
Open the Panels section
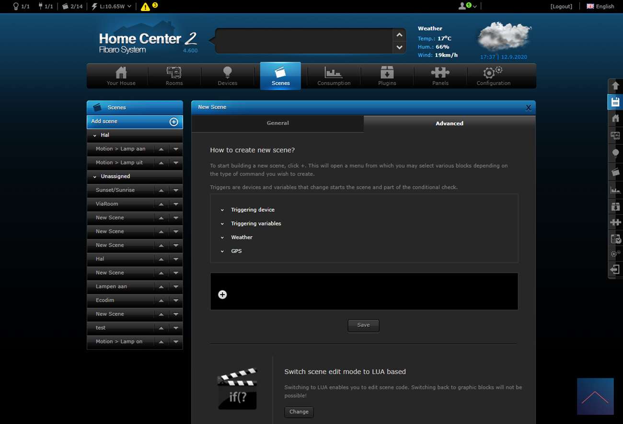click(x=440, y=76)
